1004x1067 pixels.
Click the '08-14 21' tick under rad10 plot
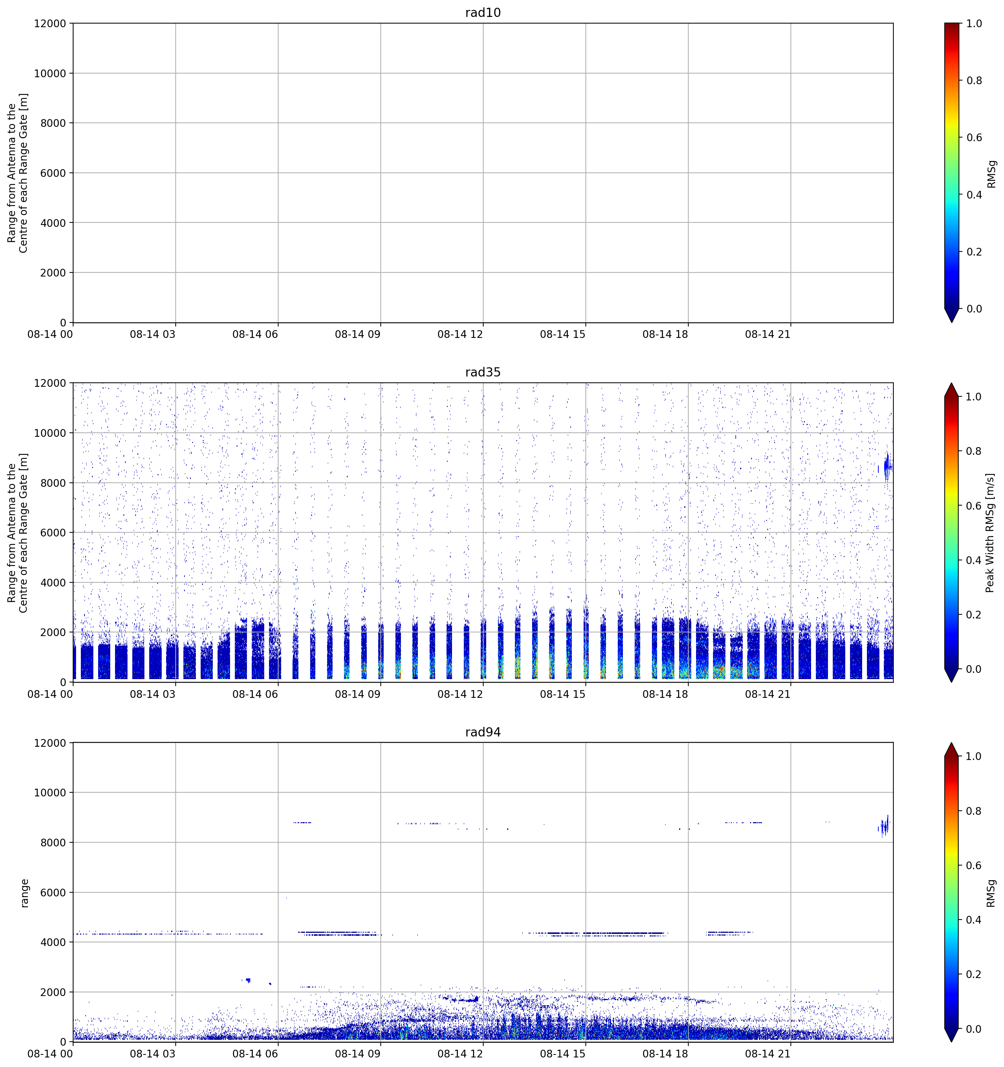767,334
